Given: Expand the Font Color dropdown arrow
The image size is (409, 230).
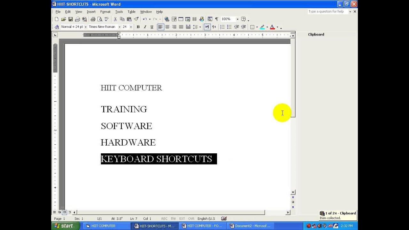Looking at the screenshot, I should (277, 27).
